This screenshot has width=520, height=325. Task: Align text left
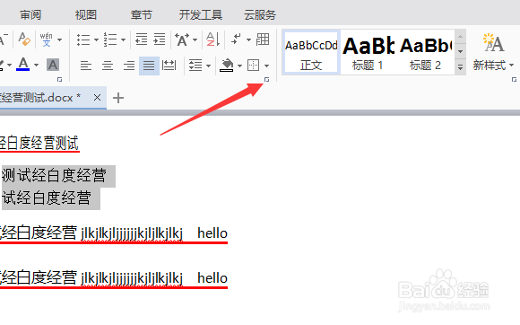click(86, 66)
